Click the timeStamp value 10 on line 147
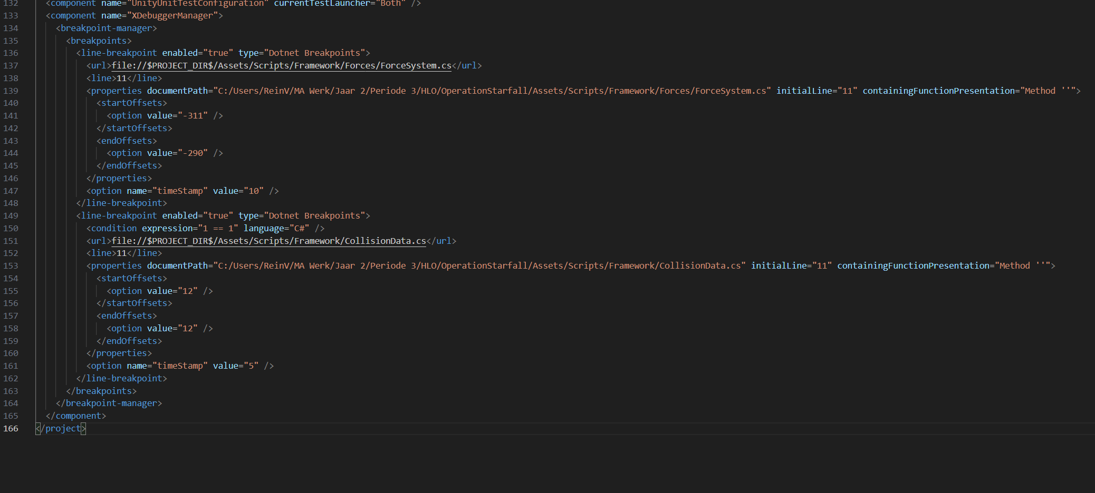The width and height of the screenshot is (1095, 493). [257, 191]
